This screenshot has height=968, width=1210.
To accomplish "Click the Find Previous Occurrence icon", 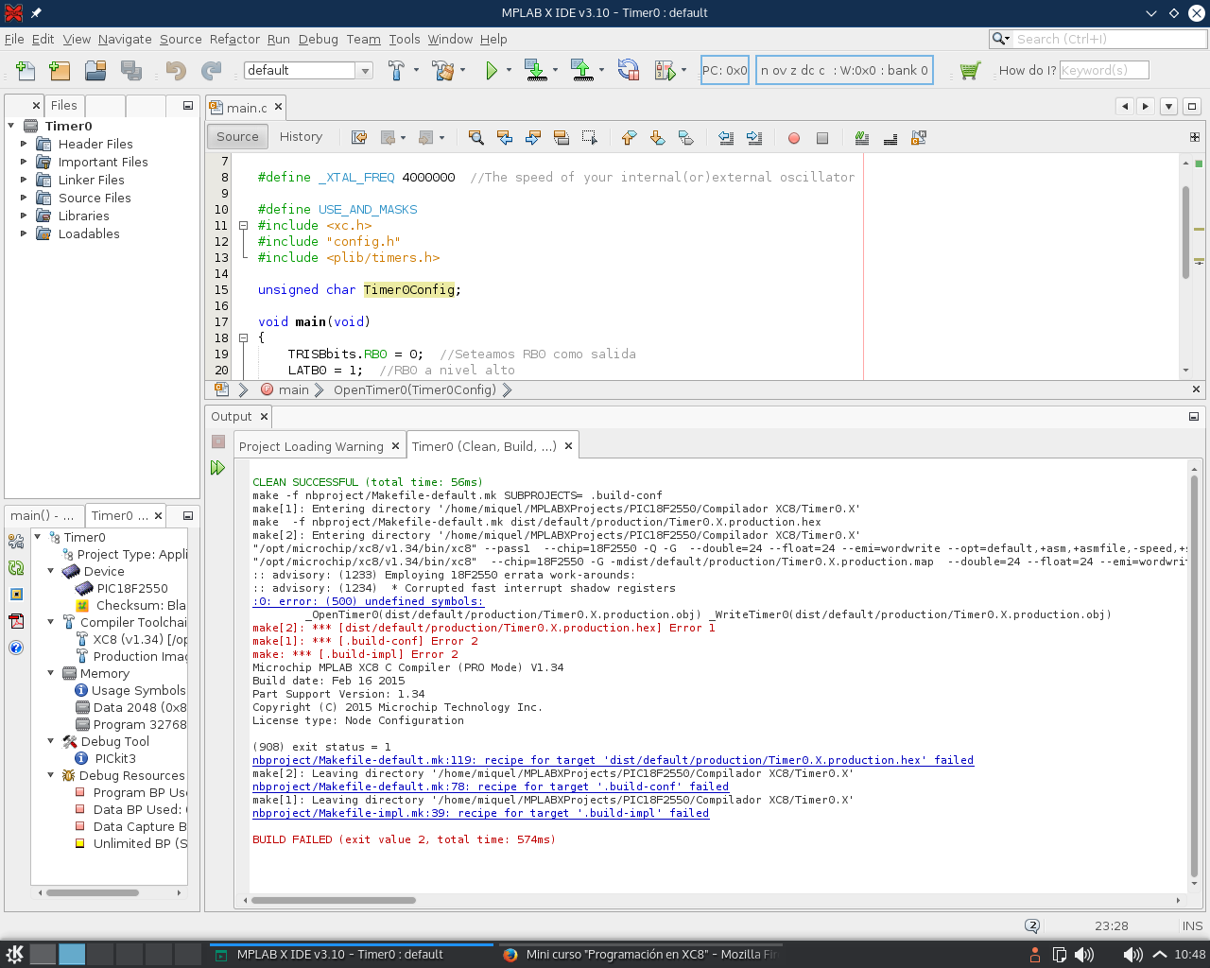I will coord(505,138).
